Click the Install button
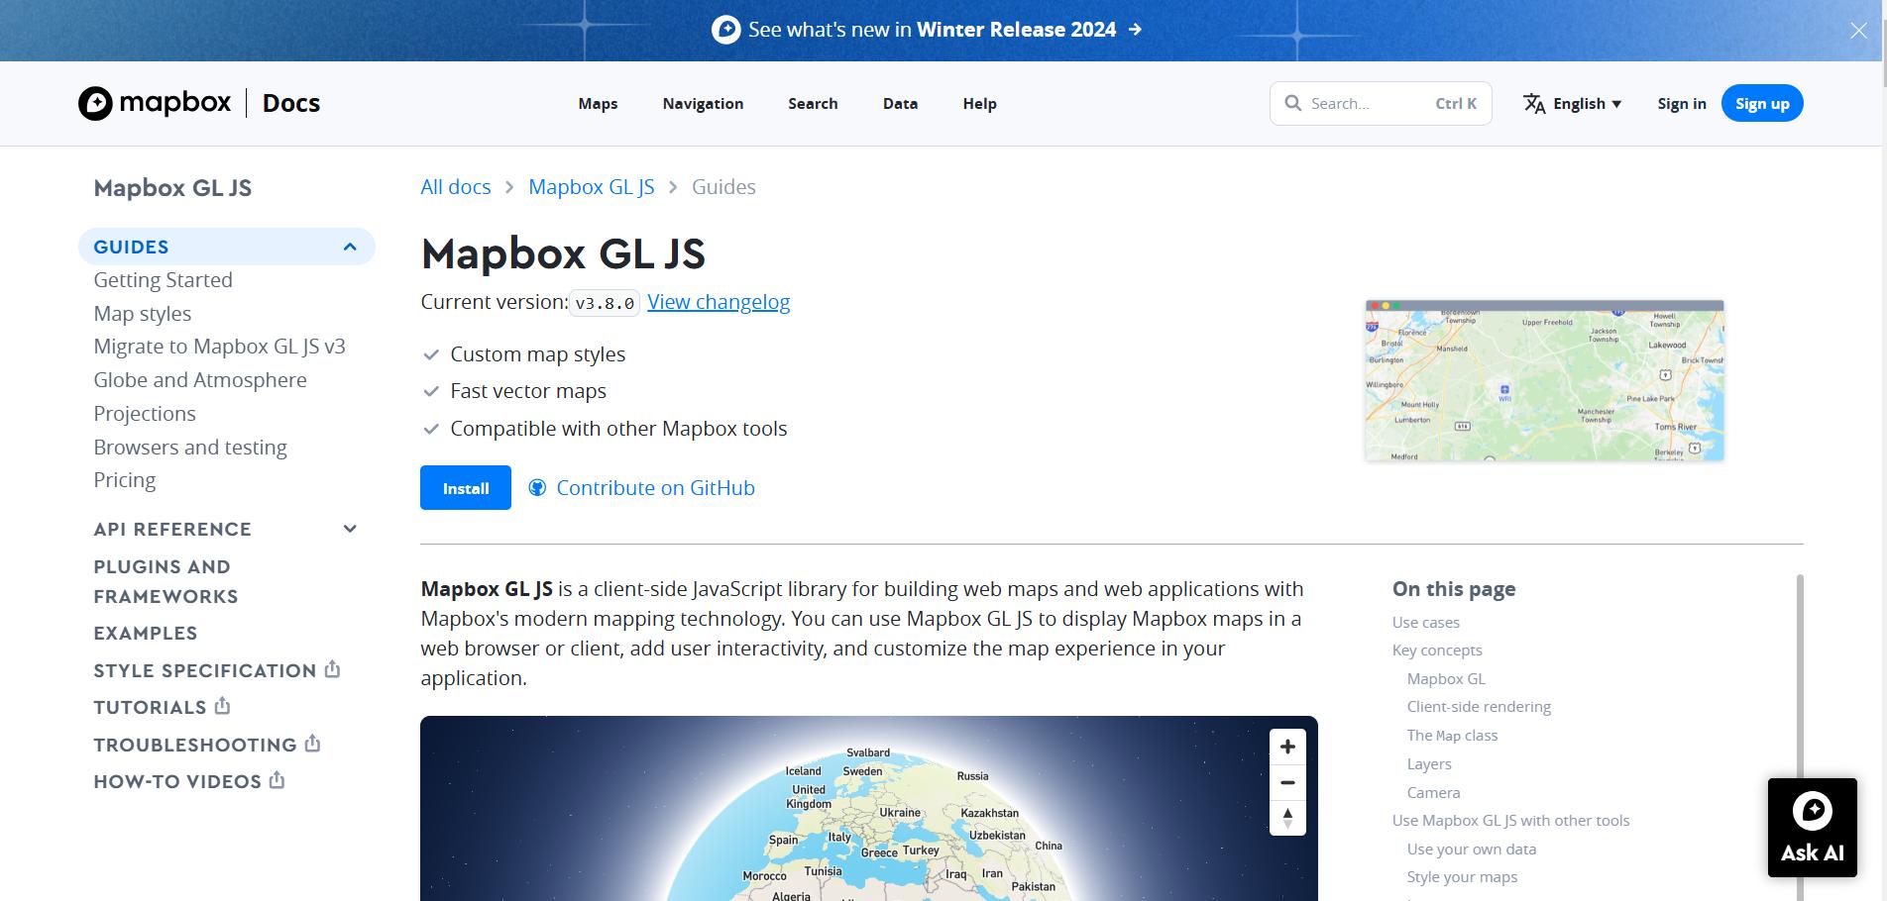This screenshot has width=1887, height=901. click(466, 488)
